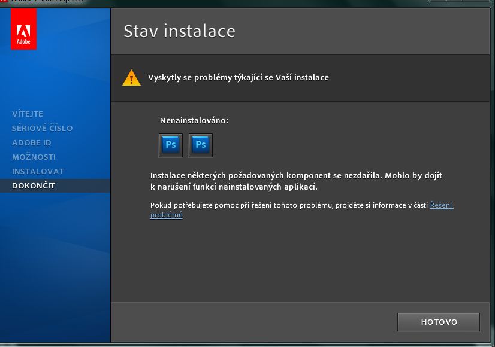Go to the ADOBE ID step
495x347 pixels.
pyautogui.click(x=32, y=142)
